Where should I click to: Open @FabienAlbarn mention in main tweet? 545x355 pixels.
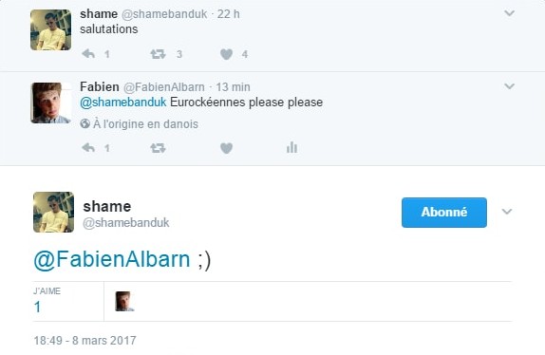click(x=112, y=260)
